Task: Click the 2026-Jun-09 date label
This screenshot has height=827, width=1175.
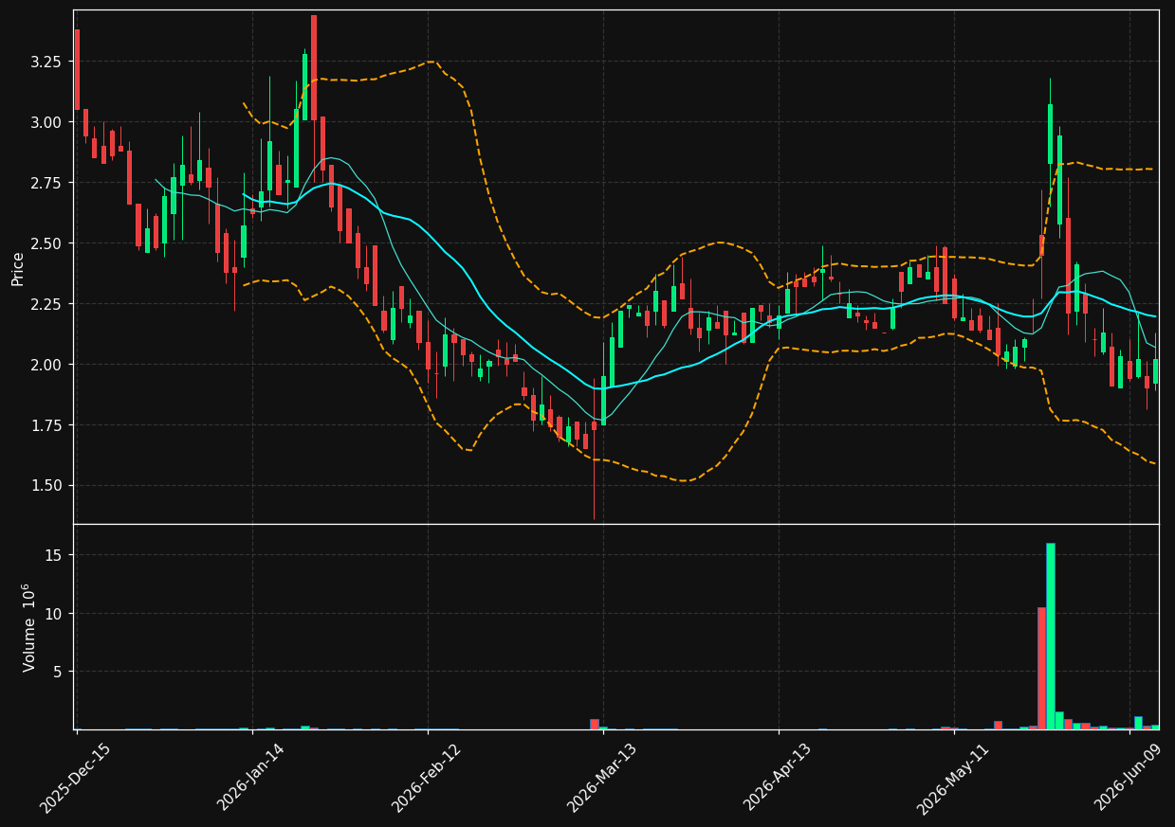Action: [1129, 778]
